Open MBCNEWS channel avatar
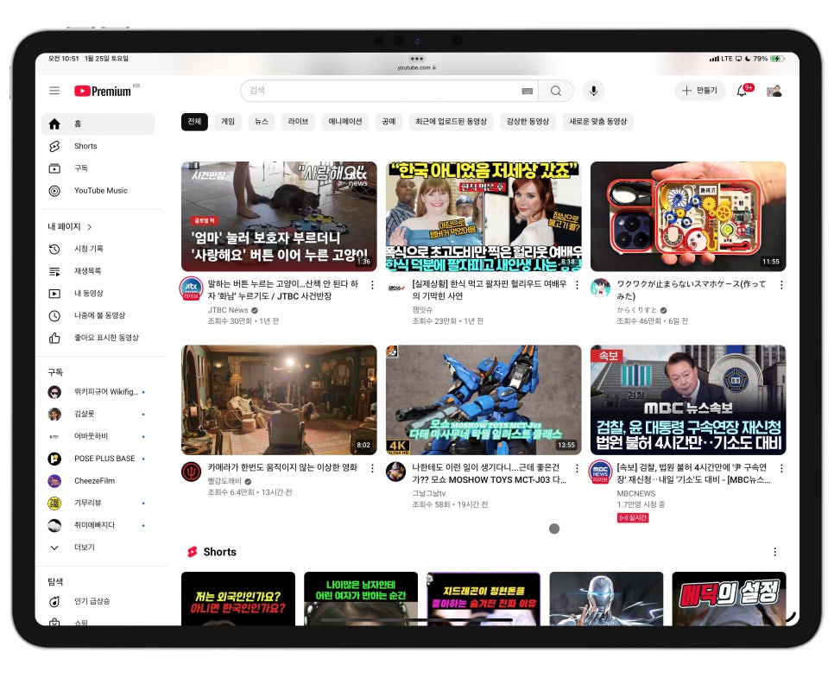The image size is (834, 678). coord(601,472)
